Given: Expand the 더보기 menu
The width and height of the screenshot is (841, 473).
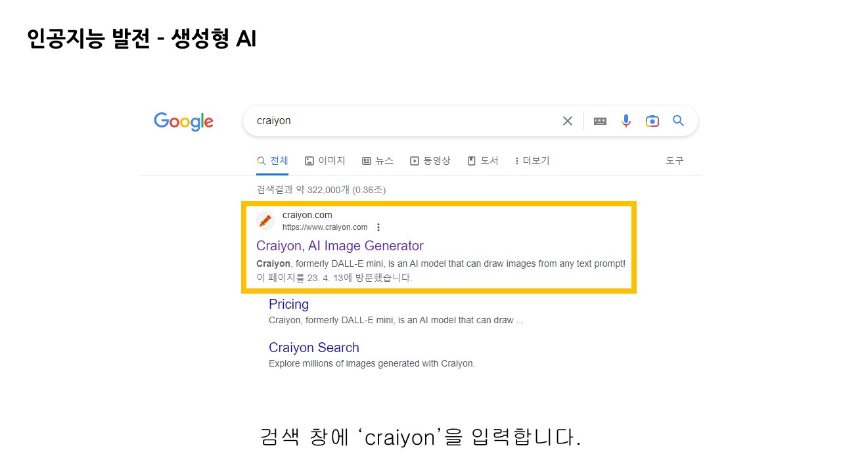Looking at the screenshot, I should tap(532, 160).
